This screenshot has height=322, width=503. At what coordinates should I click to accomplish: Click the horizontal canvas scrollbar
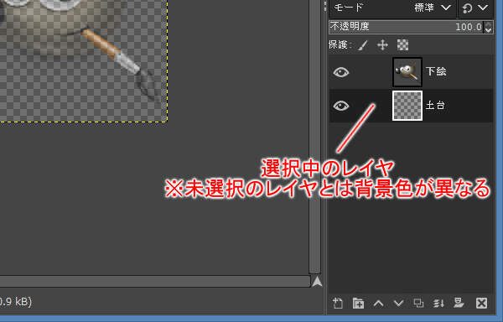point(155,281)
